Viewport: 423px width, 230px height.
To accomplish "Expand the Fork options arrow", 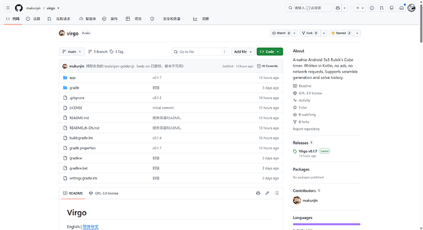I will tap(324, 33).
